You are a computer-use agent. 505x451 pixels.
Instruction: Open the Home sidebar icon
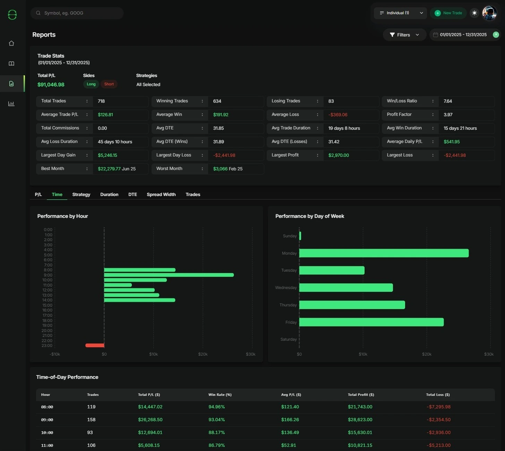11,43
